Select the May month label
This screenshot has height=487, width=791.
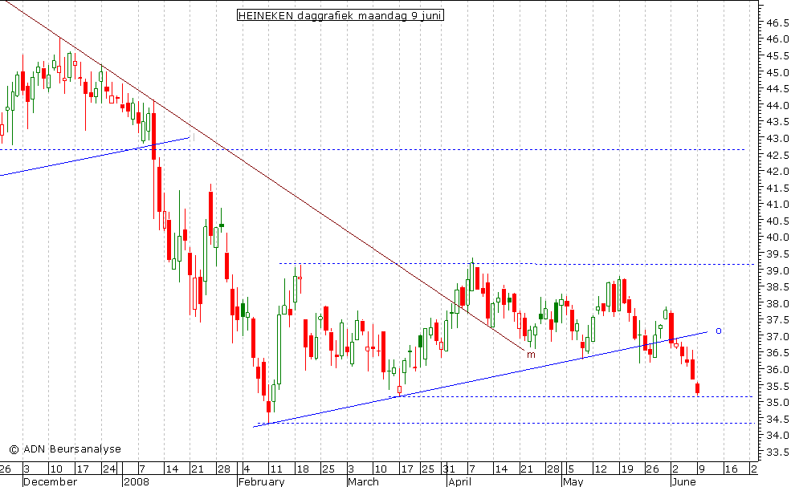(573, 481)
